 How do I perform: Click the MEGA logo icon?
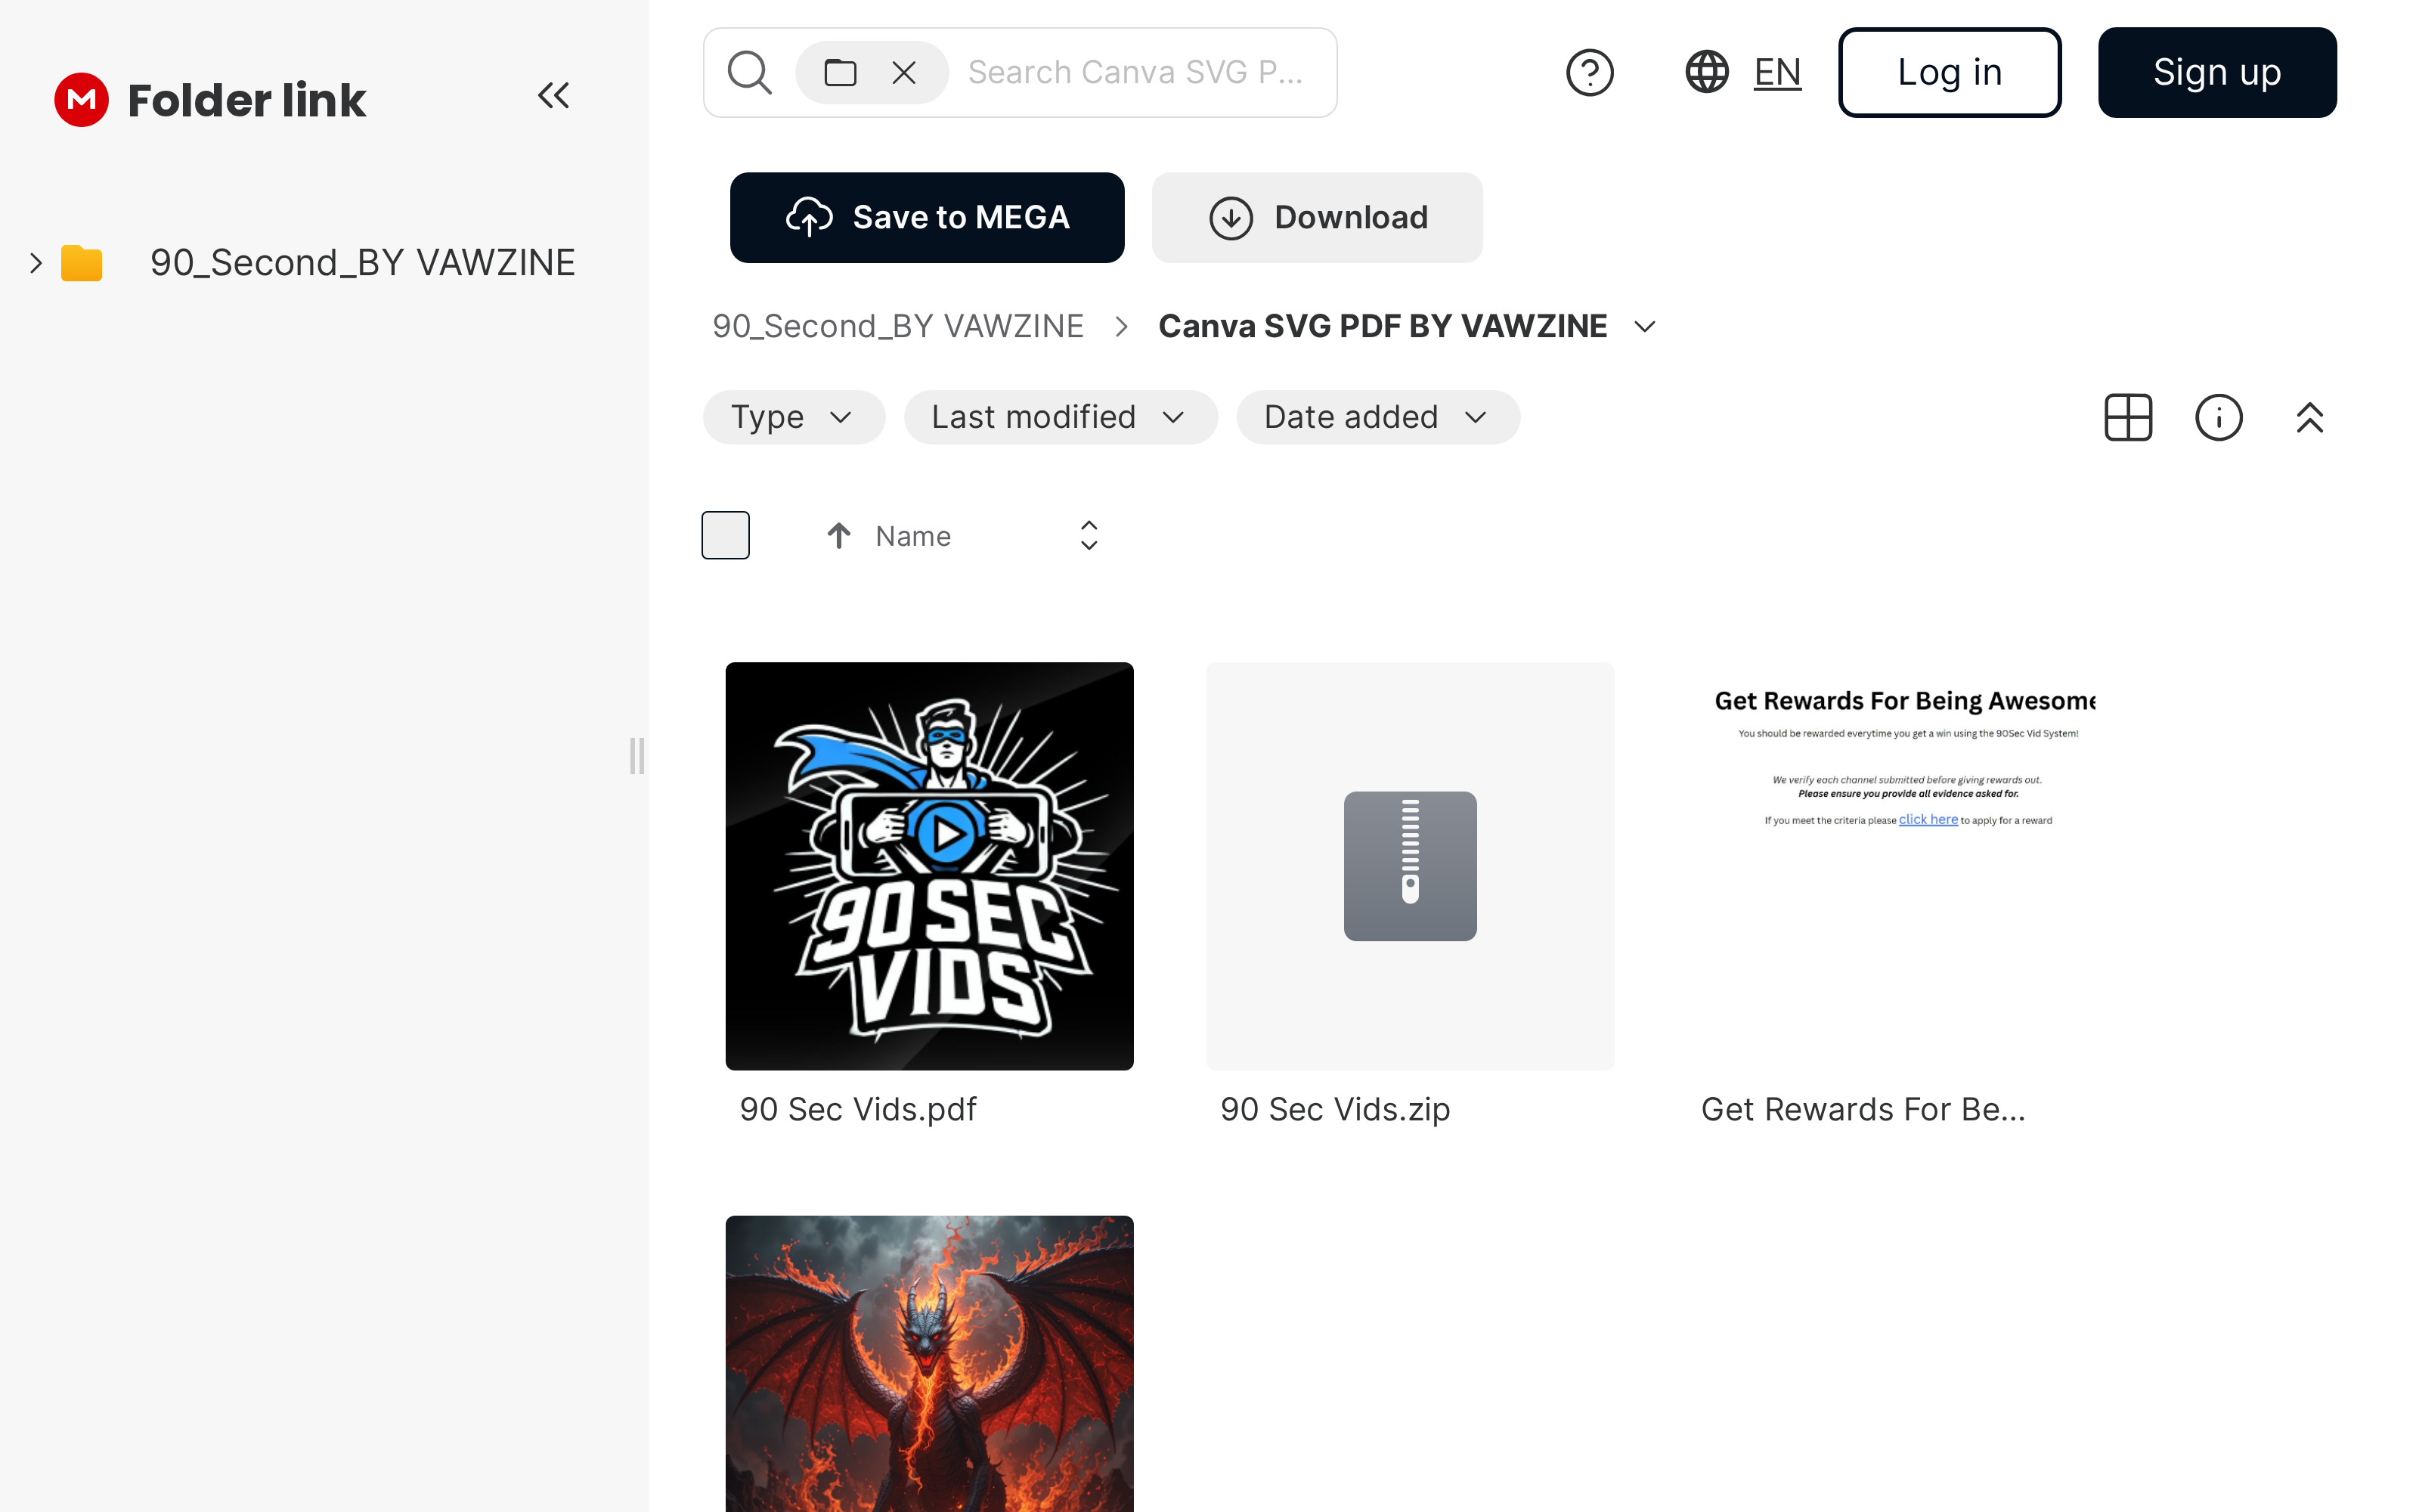[82, 100]
